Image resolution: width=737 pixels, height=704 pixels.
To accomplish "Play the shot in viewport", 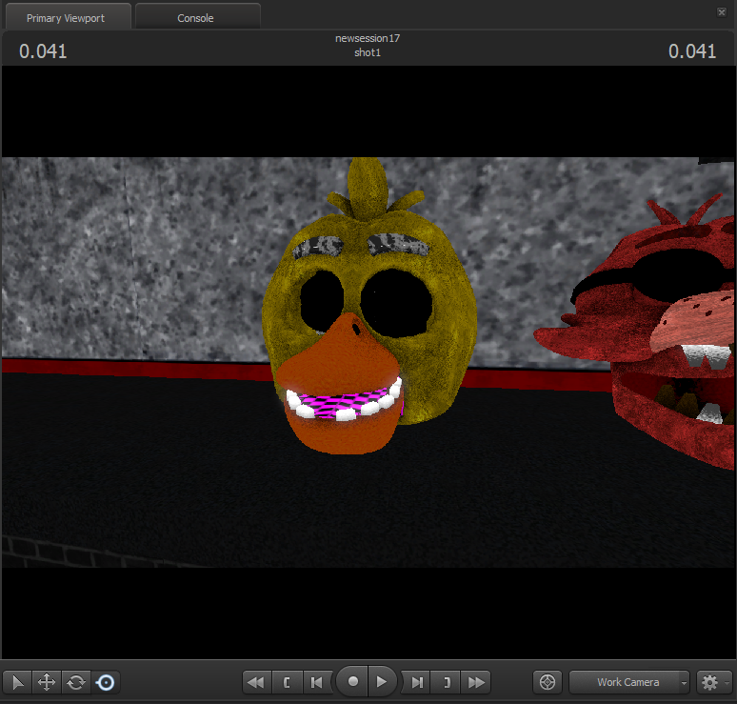I will tap(382, 681).
